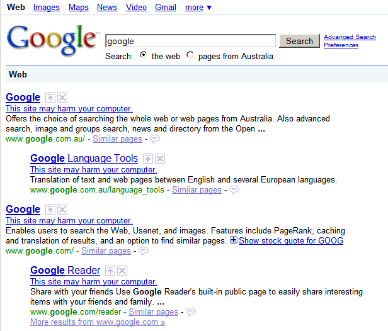
Task: Expand the plus icon for GOOG stock quote
Action: (x=234, y=240)
